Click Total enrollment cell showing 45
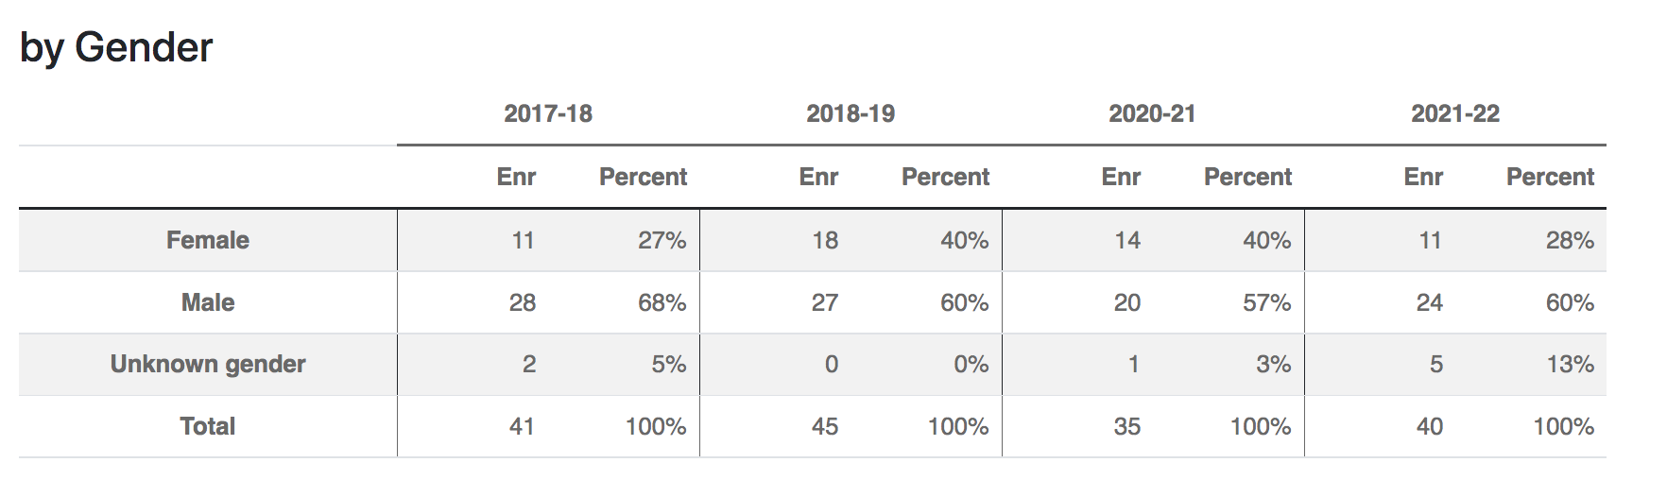This screenshot has width=1667, height=497. (825, 426)
